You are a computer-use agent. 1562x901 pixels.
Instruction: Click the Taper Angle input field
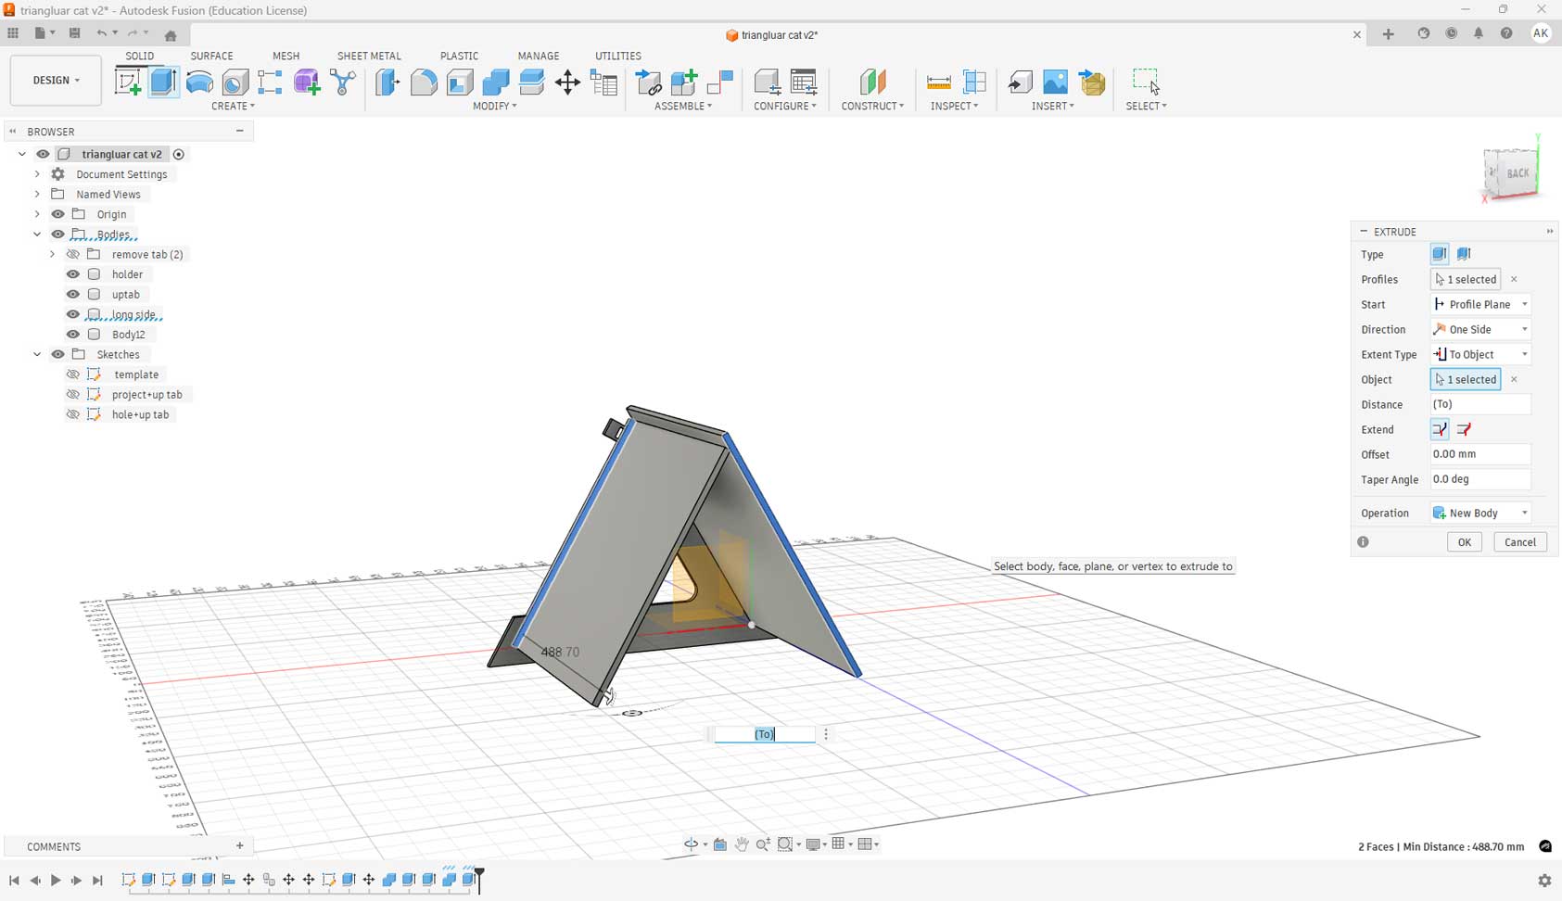(x=1479, y=479)
